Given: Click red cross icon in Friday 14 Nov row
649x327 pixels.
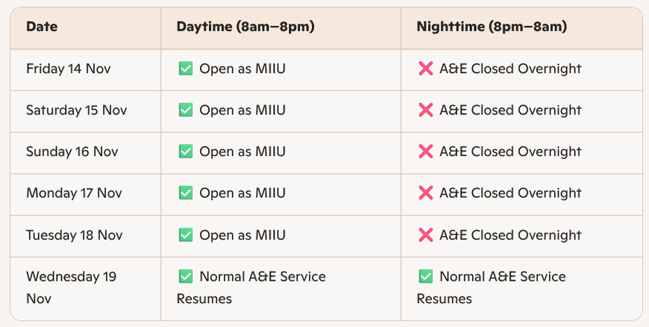Looking at the screenshot, I should coord(426,69).
